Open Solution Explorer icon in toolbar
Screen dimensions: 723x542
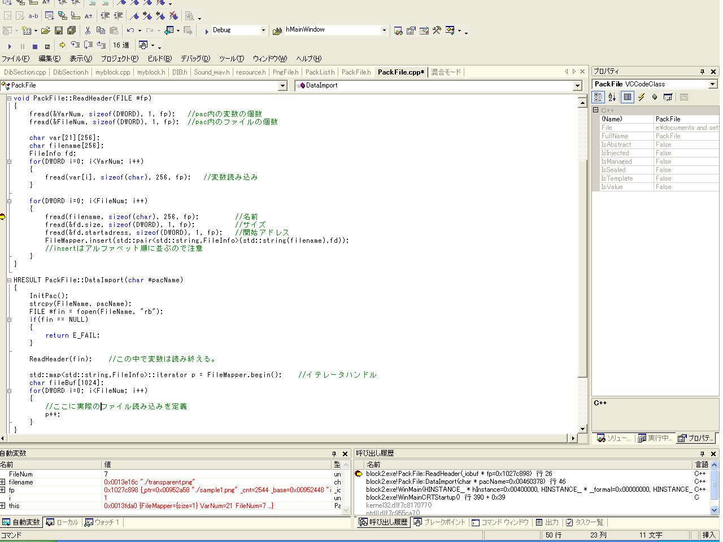pos(398,30)
